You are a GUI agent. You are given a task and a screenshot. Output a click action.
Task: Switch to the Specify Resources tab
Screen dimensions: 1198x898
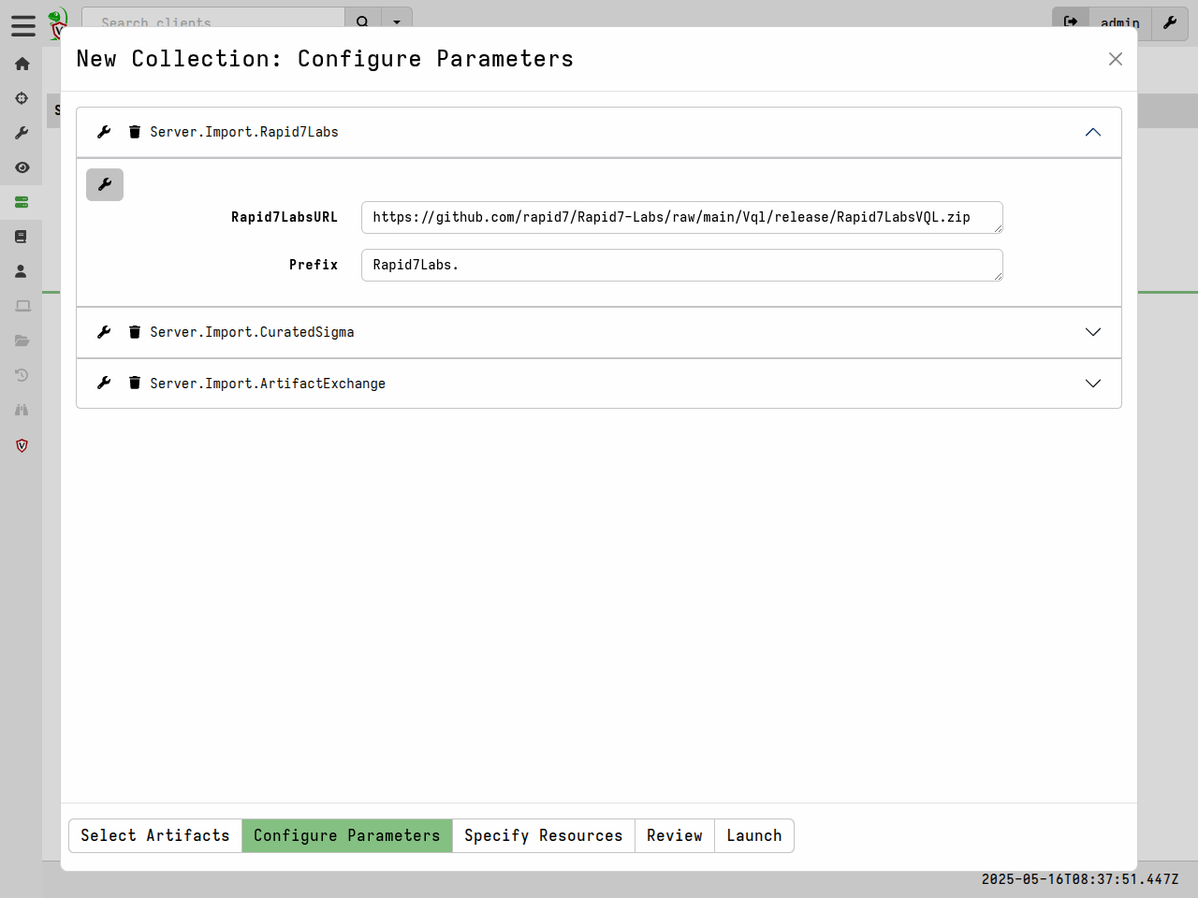(544, 835)
